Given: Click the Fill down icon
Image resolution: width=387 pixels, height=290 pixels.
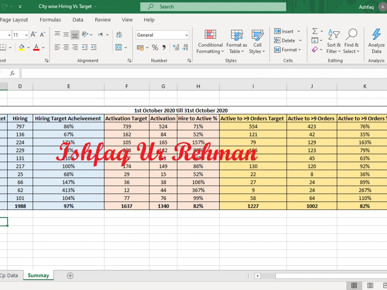Looking at the screenshot, I should click(x=315, y=40).
